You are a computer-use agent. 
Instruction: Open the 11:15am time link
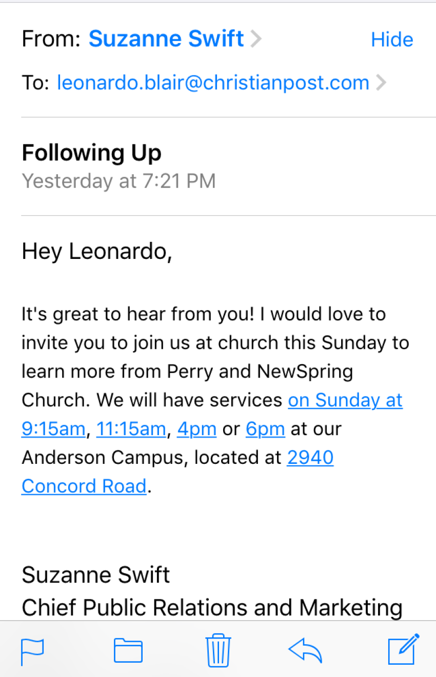point(131,429)
